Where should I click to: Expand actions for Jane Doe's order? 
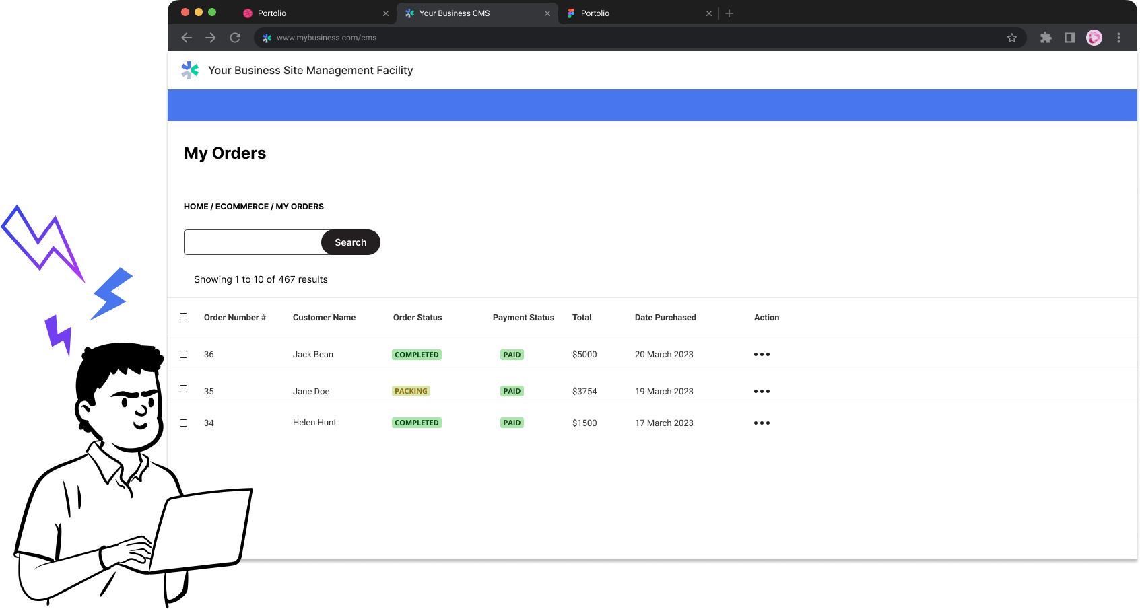762,391
